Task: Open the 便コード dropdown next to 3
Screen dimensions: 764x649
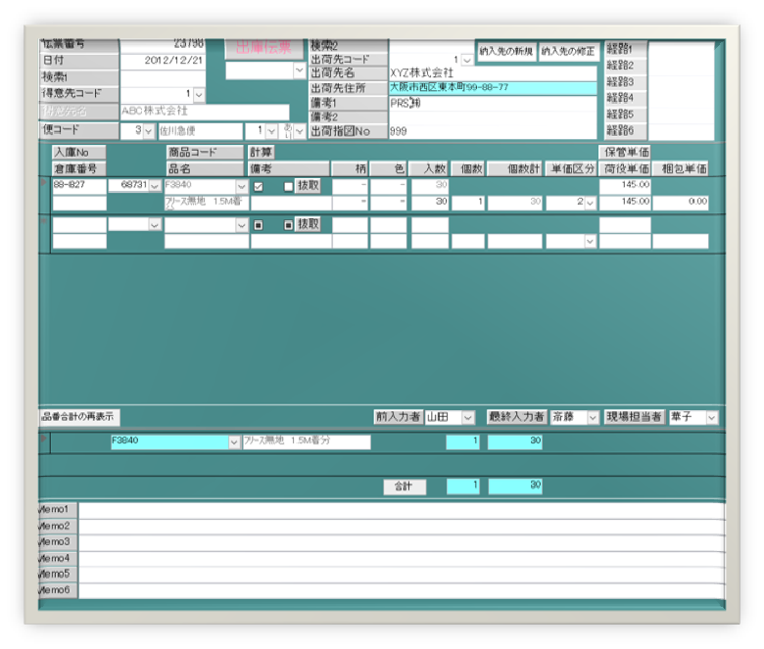Action: tap(149, 131)
